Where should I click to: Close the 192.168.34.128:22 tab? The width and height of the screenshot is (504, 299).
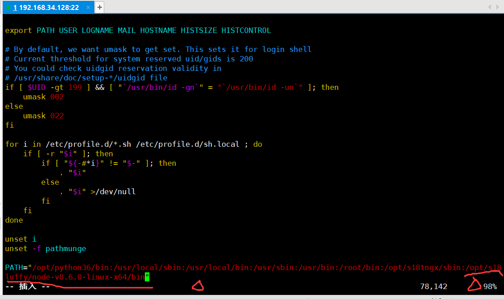pos(88,7)
